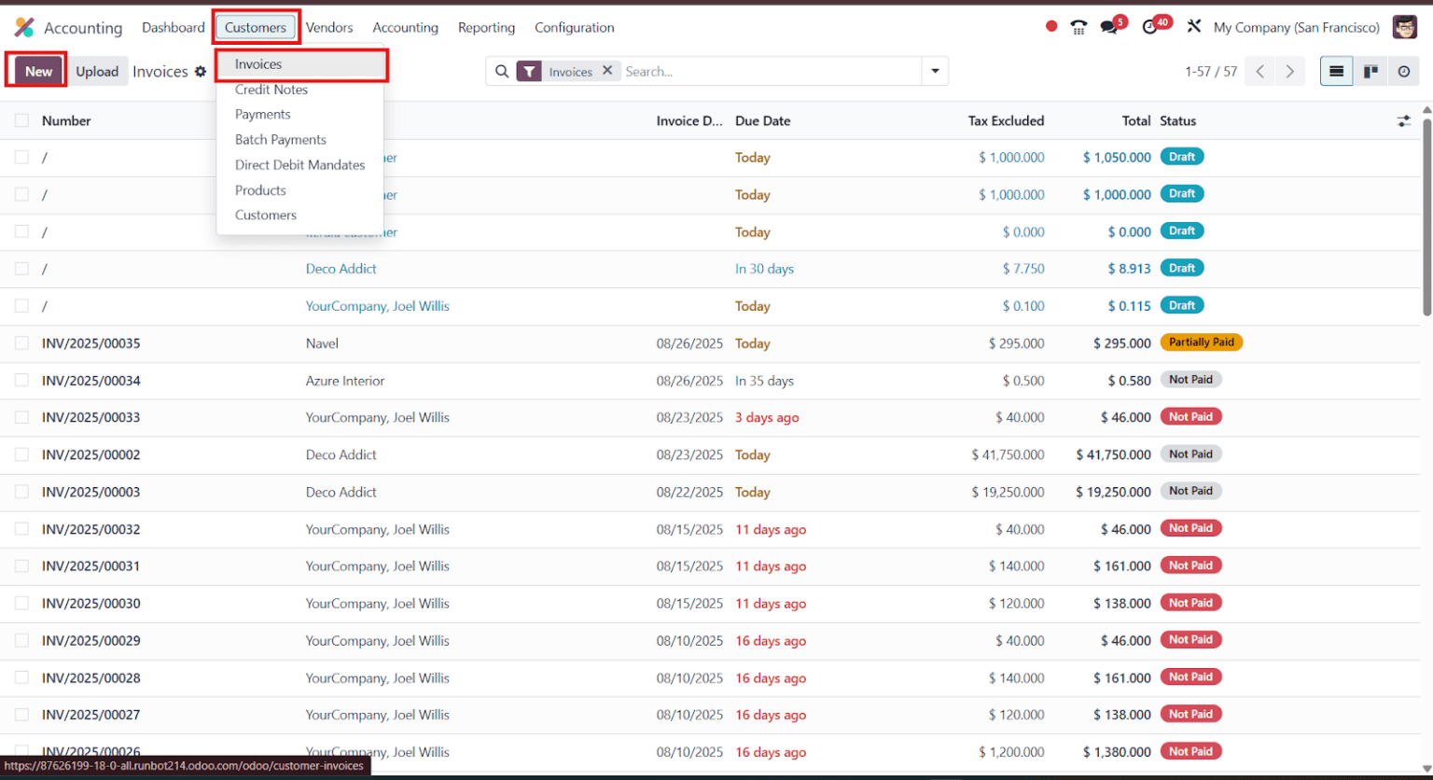Viewport: 1433px width, 780px height.
Task: Select the checkbox for INV/2025/00035
Action: tap(21, 342)
